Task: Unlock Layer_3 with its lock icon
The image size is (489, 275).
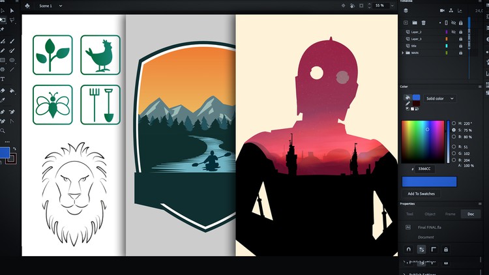Action: click(x=460, y=39)
